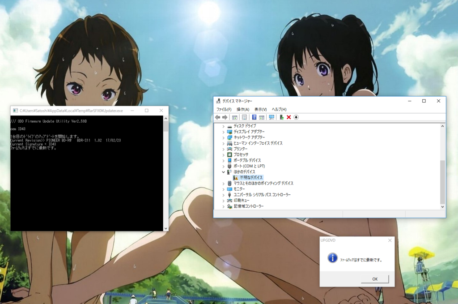
Task: Click the ディスプレイ アダプター icon
Action: coord(229,132)
